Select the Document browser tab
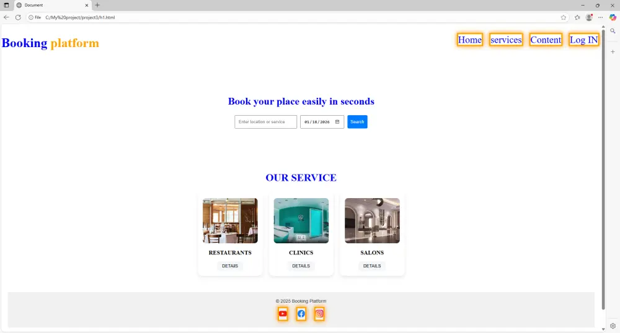 coord(52,5)
